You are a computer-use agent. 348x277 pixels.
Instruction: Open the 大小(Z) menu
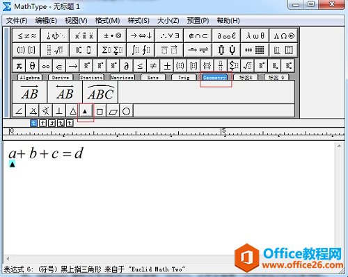click(168, 21)
